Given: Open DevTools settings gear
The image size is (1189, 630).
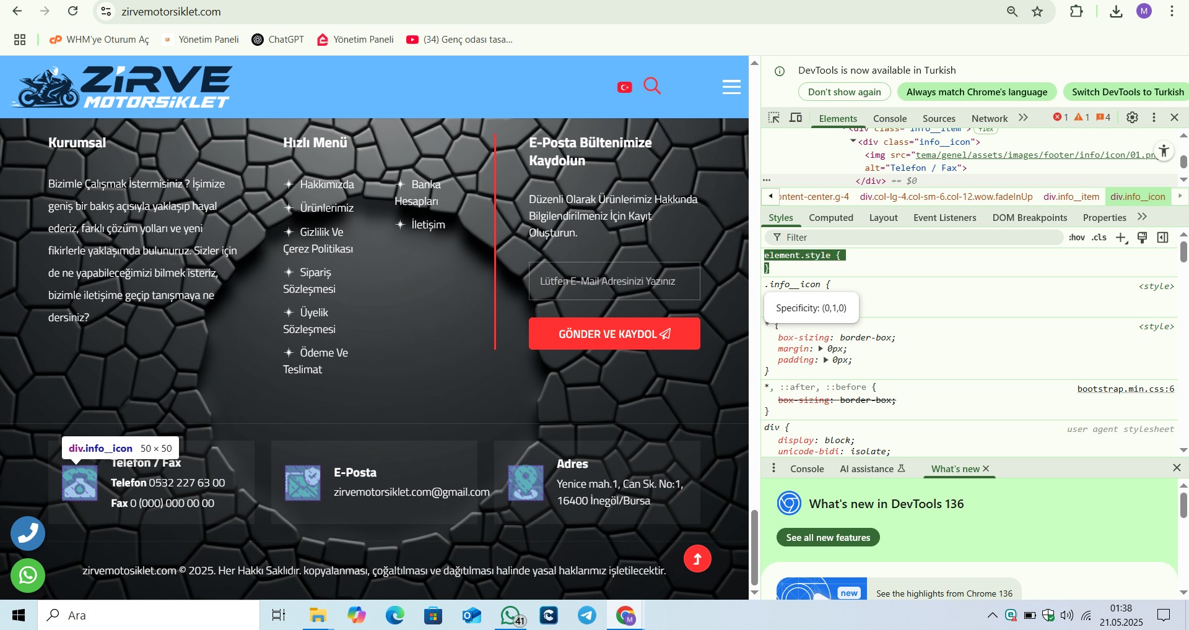Looking at the screenshot, I should coord(1132,118).
